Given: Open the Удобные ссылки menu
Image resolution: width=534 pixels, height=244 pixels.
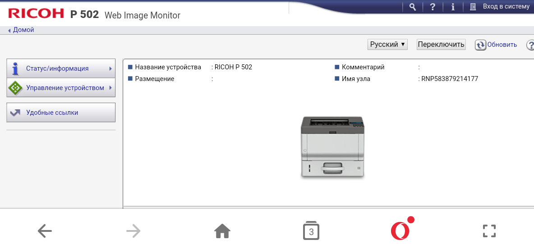Looking at the screenshot, I should pos(61,113).
